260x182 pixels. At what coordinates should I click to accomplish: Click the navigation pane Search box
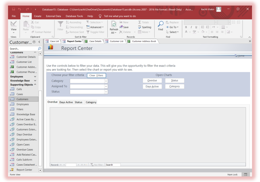(x=23, y=49)
